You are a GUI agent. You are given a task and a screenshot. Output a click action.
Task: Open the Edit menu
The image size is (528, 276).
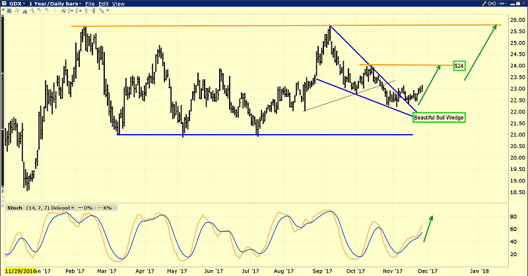(104, 4)
